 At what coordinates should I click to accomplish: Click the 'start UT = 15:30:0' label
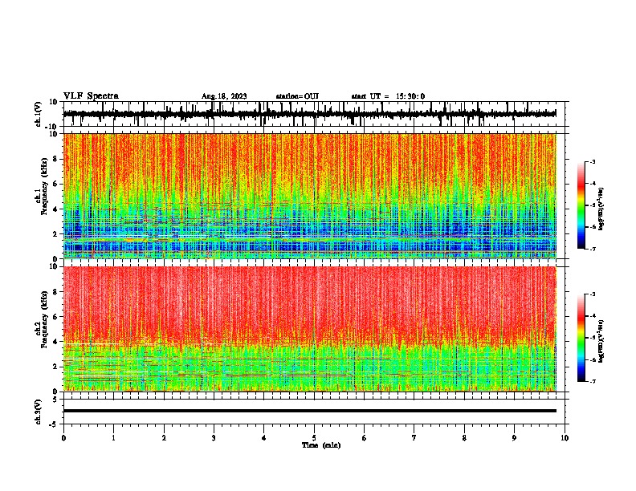coord(388,96)
